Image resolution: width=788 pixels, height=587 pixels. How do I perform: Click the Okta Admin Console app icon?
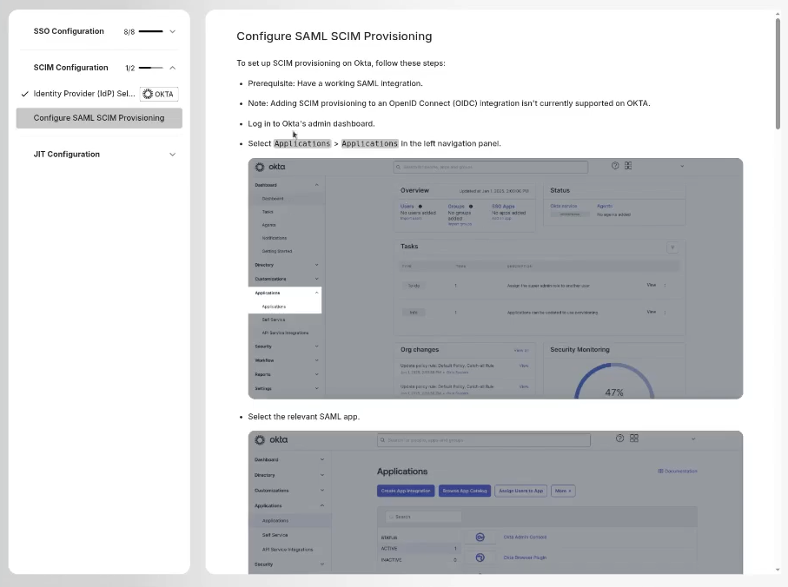pos(480,537)
